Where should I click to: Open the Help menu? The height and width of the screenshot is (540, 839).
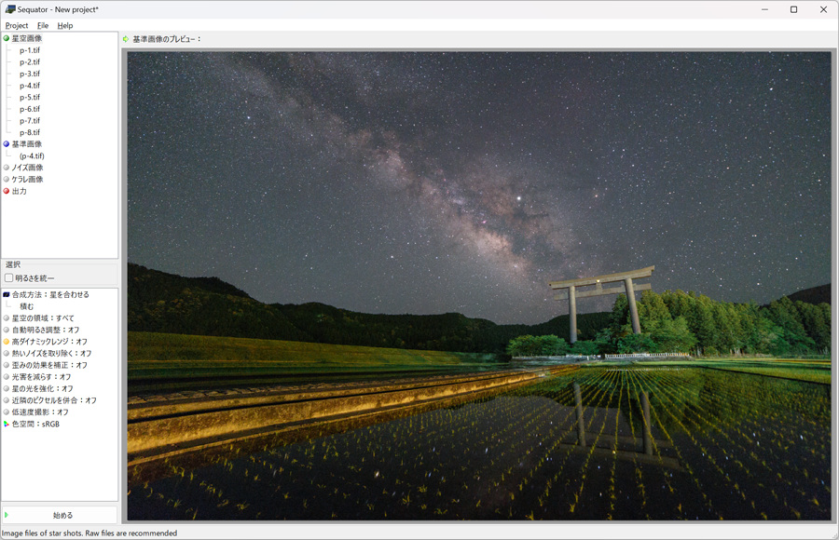pos(65,25)
